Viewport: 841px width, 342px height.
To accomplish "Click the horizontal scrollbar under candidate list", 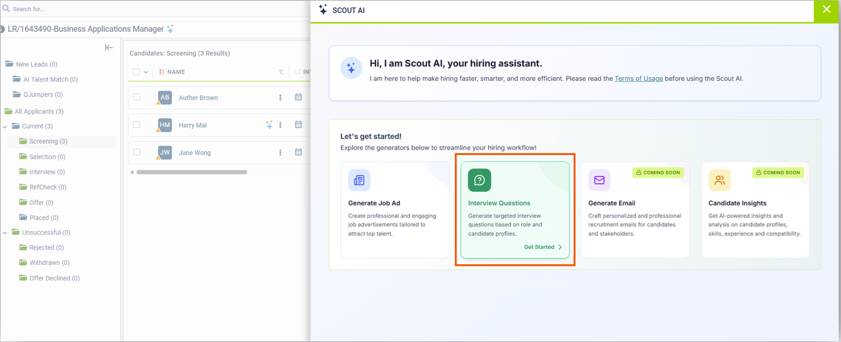I will tap(192, 172).
